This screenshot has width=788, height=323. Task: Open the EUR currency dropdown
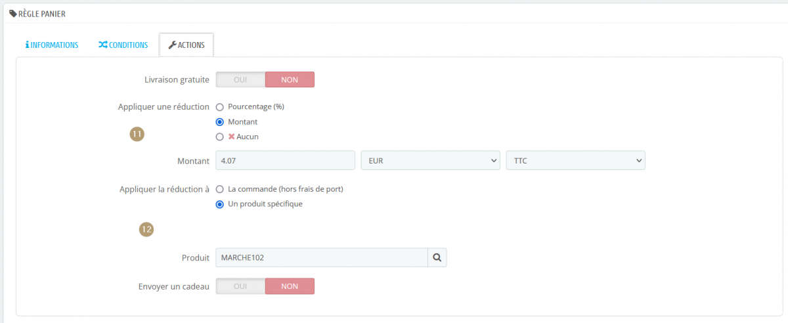click(431, 160)
